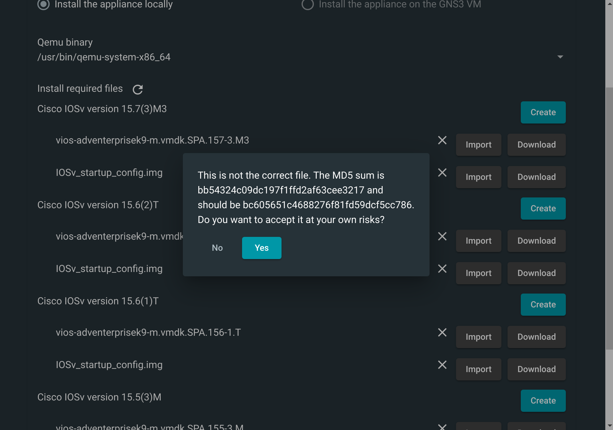
Task: Remove the vios-adventerprisek9-m.vmdk.SPA.157-3.M3 file
Action: (442, 140)
